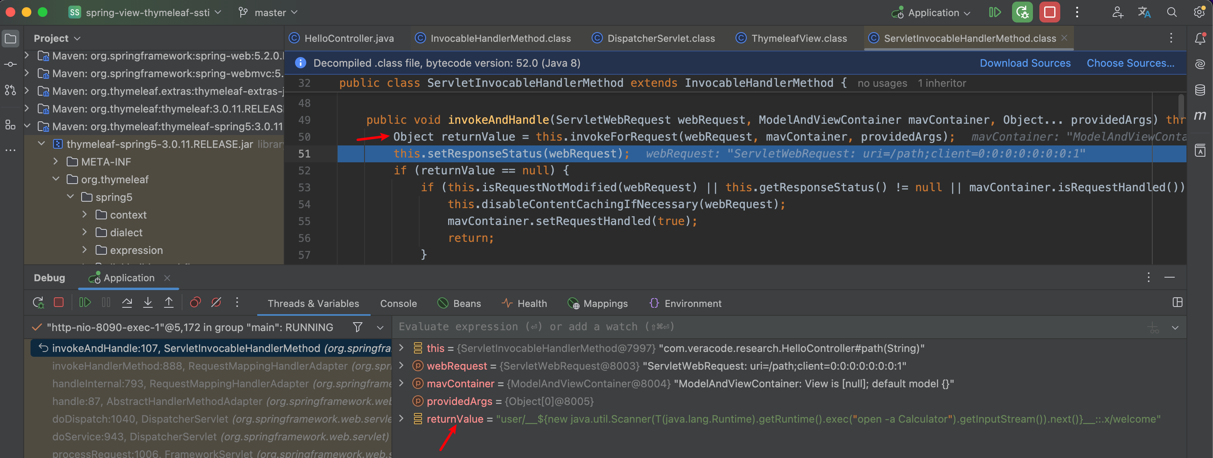Open the Environment tab
1213x458 pixels.
pos(685,304)
